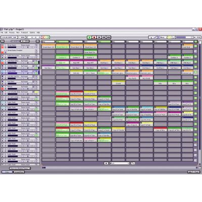Open the File menu

[x=2, y=32]
